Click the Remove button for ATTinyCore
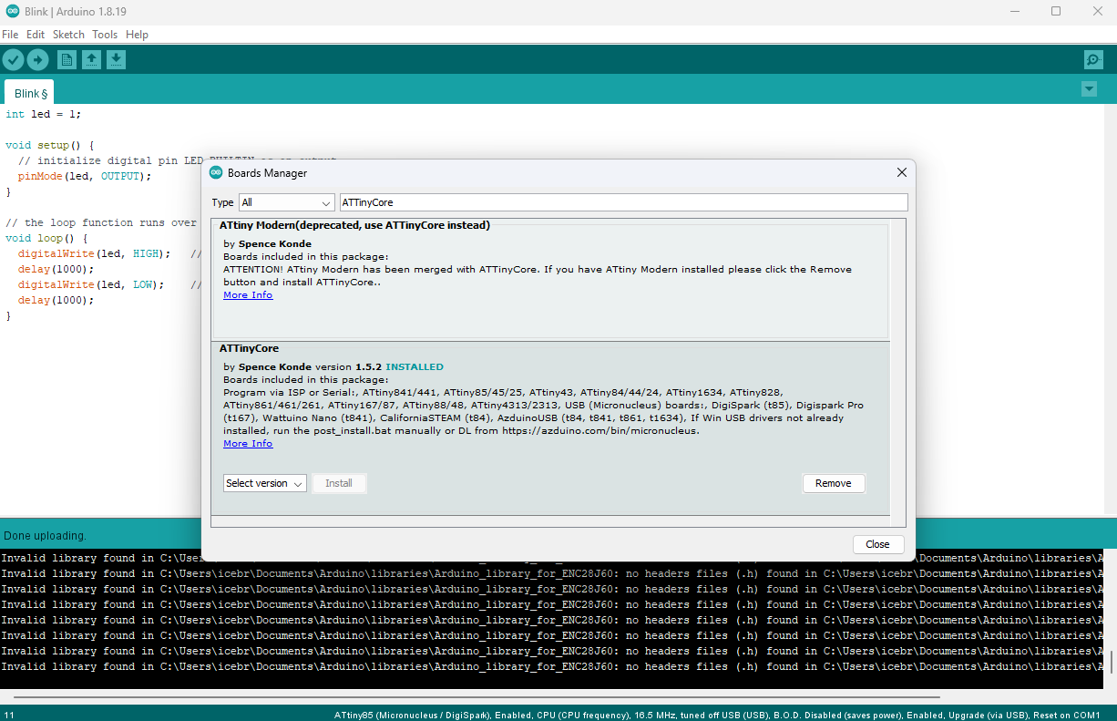 click(x=833, y=483)
